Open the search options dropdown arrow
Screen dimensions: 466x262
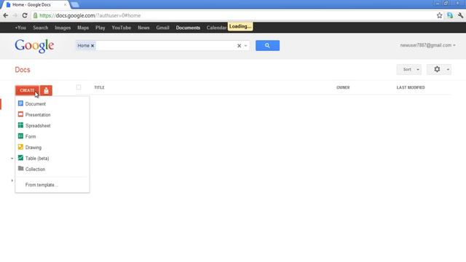coord(246,46)
